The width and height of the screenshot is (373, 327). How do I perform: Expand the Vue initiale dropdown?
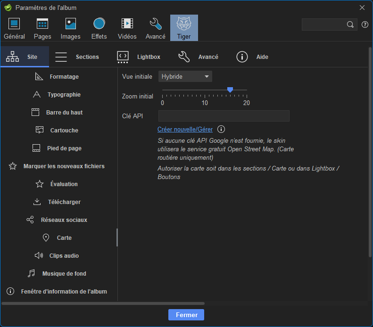[x=185, y=76]
